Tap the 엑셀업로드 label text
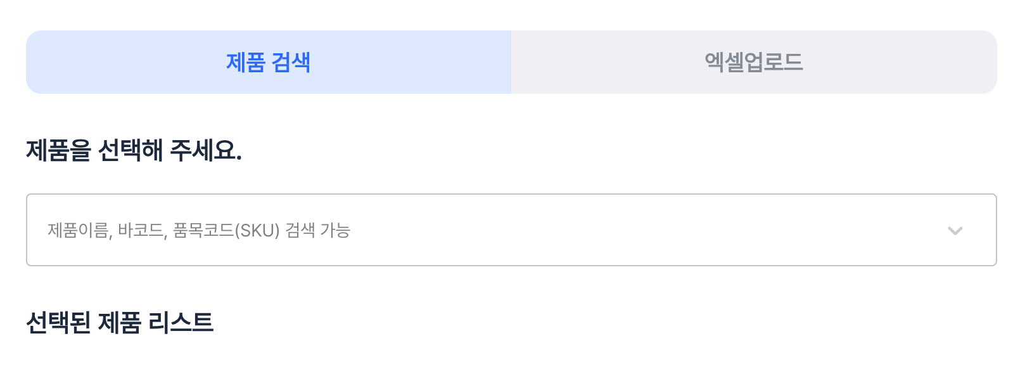 point(754,62)
